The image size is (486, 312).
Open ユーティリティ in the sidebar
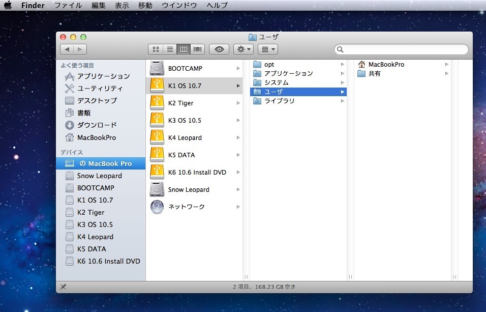point(100,89)
